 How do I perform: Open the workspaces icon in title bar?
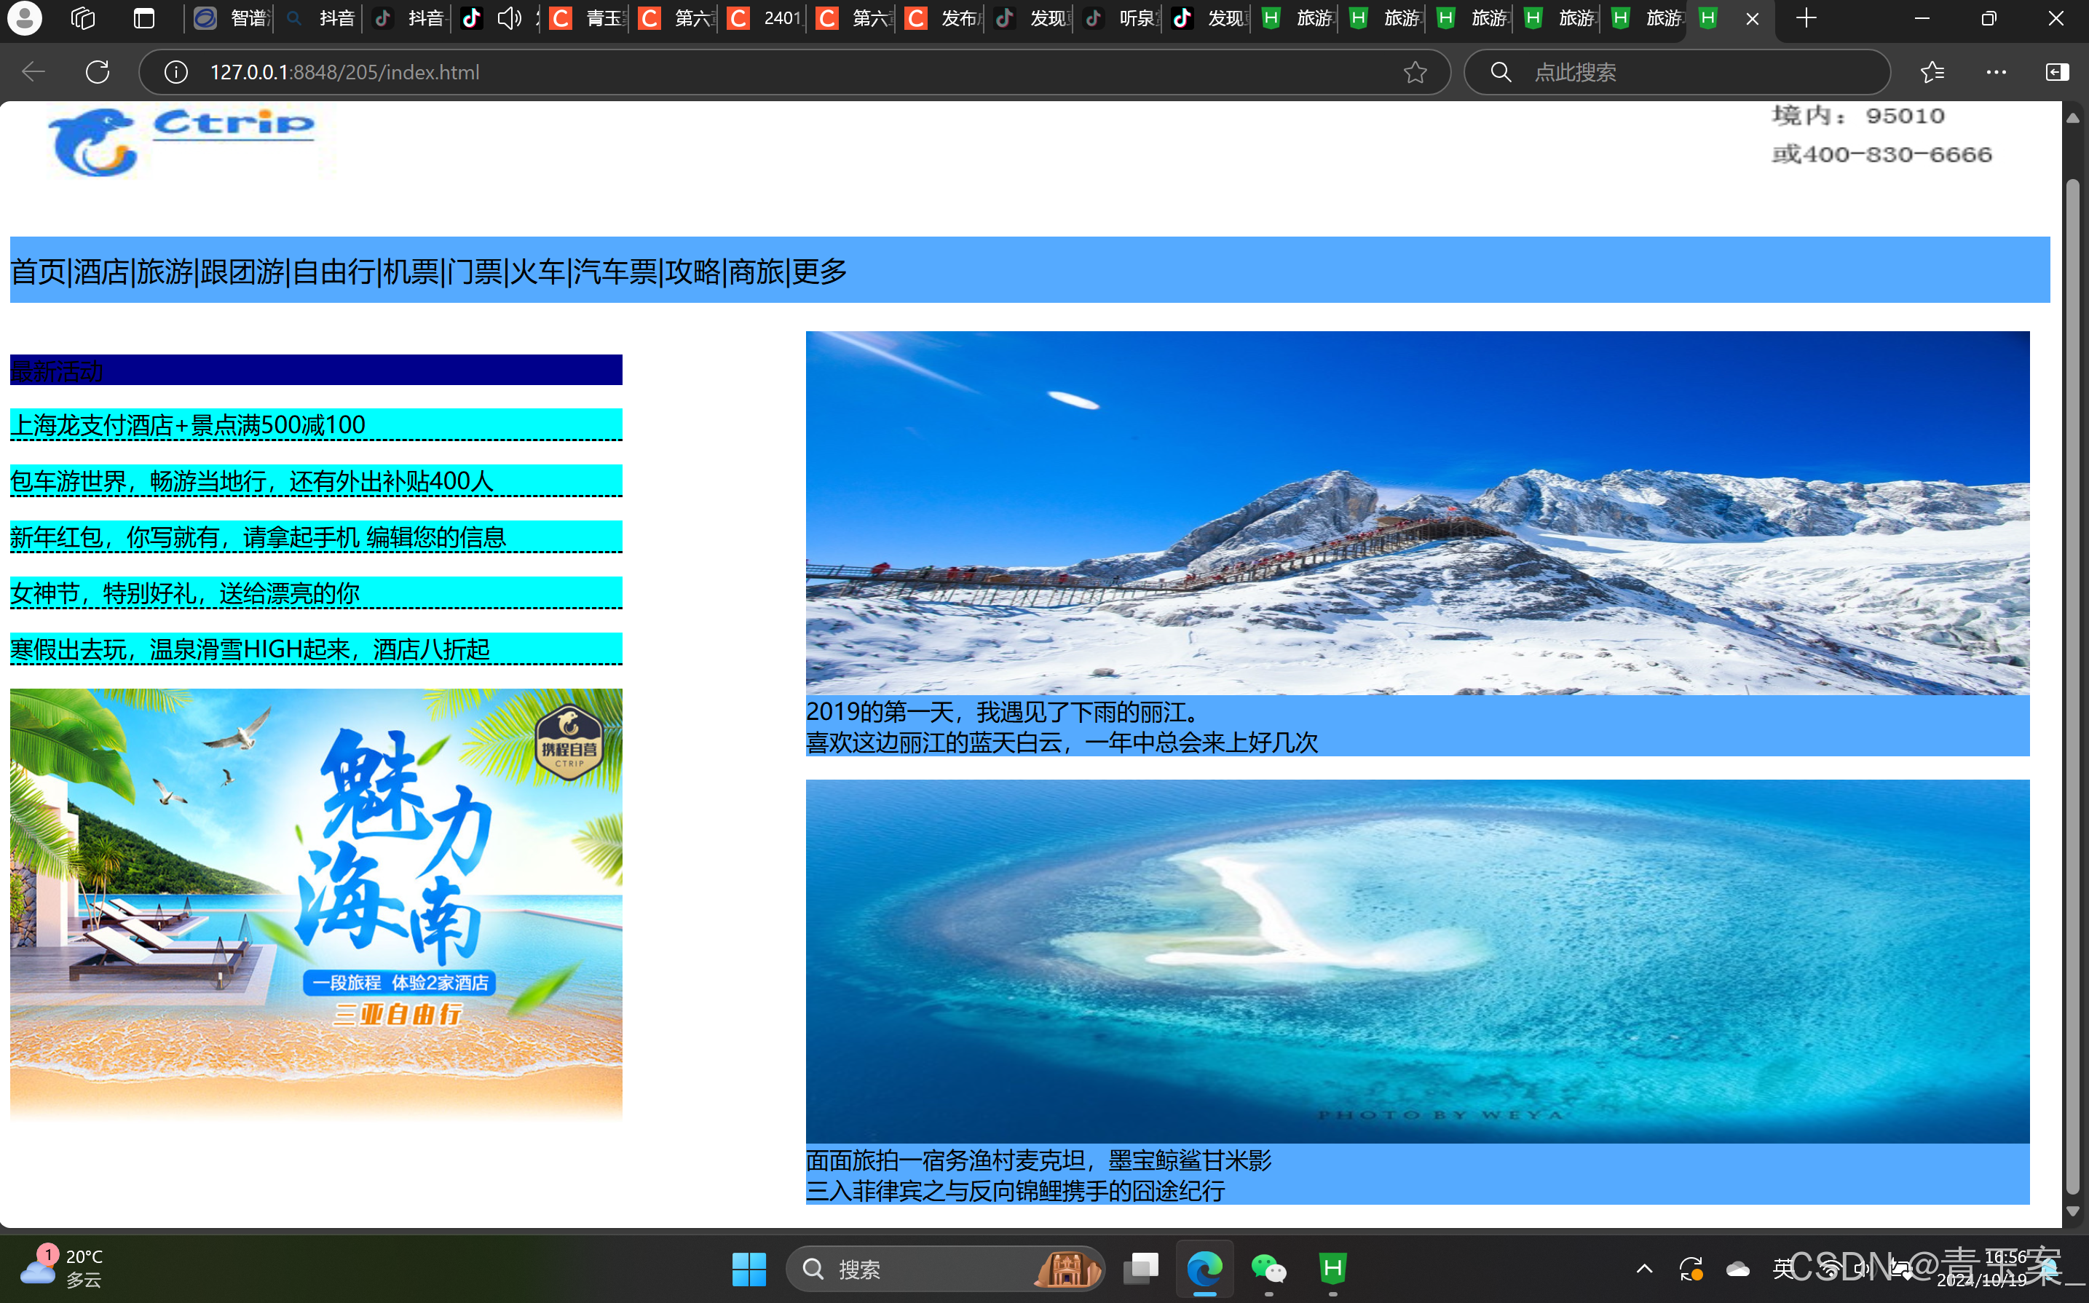pyautogui.click(x=83, y=18)
